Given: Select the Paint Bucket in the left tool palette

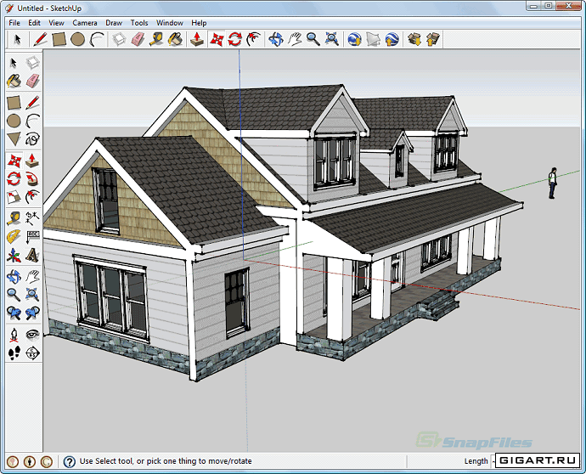Looking at the screenshot, I should point(14,81).
